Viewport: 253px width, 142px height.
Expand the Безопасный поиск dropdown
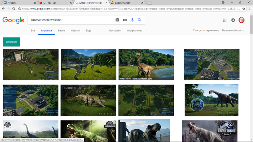(x=233, y=30)
